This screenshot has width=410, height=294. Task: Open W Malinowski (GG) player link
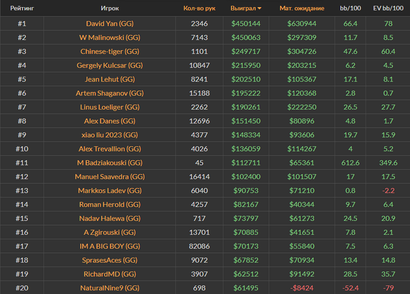click(110, 37)
